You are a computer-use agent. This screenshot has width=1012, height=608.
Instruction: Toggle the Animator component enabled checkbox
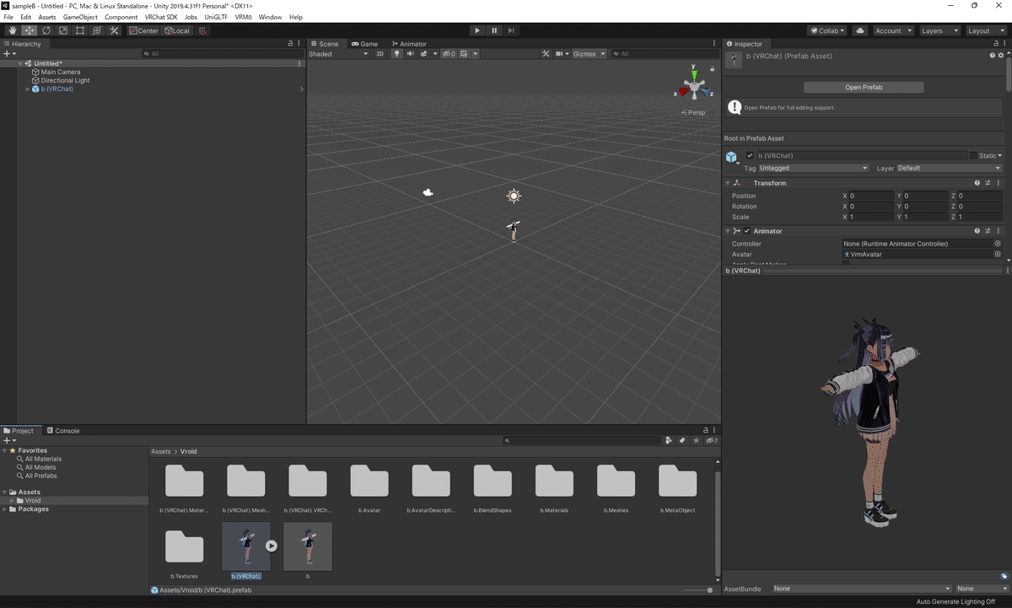(746, 231)
